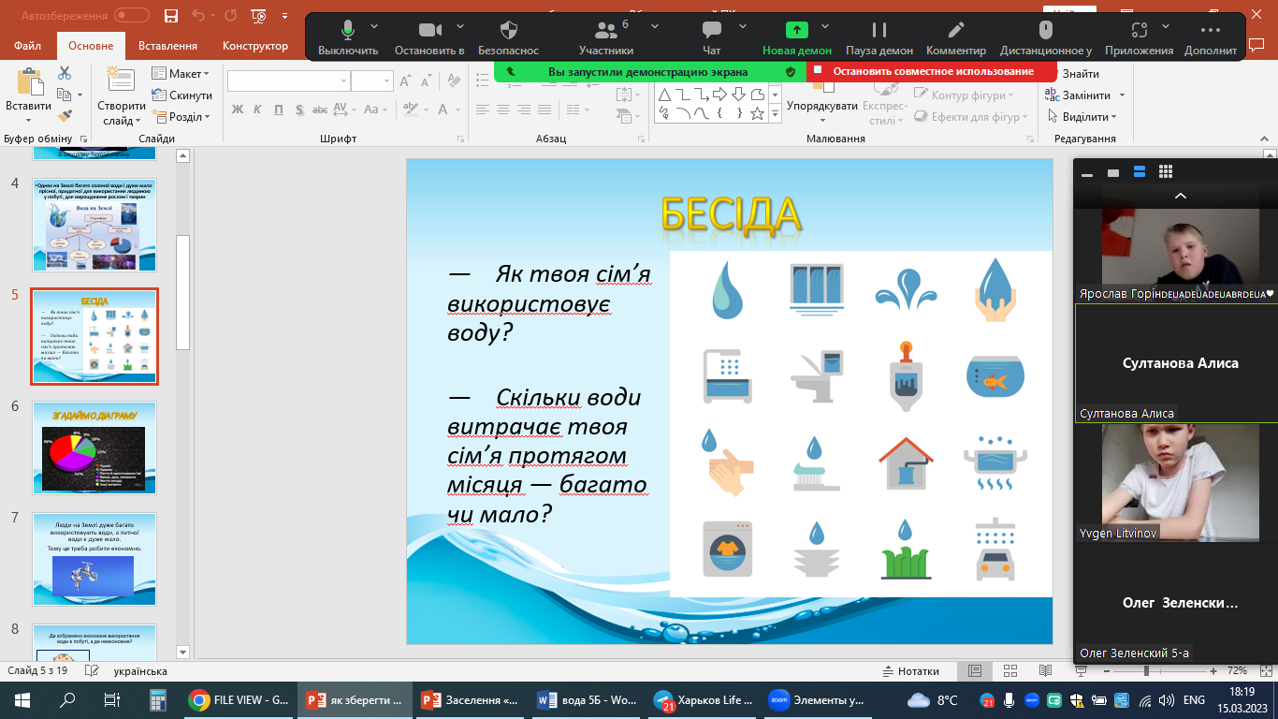Viewport: 1278px width, 719px height.
Task: Select Normal view button in status bar
Action: pos(975,671)
